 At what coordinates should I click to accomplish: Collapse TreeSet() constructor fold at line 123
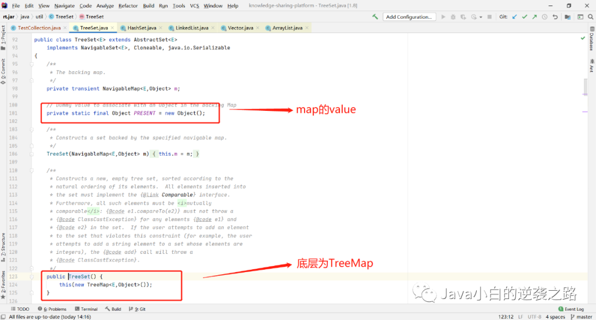pyautogui.click(x=32, y=276)
